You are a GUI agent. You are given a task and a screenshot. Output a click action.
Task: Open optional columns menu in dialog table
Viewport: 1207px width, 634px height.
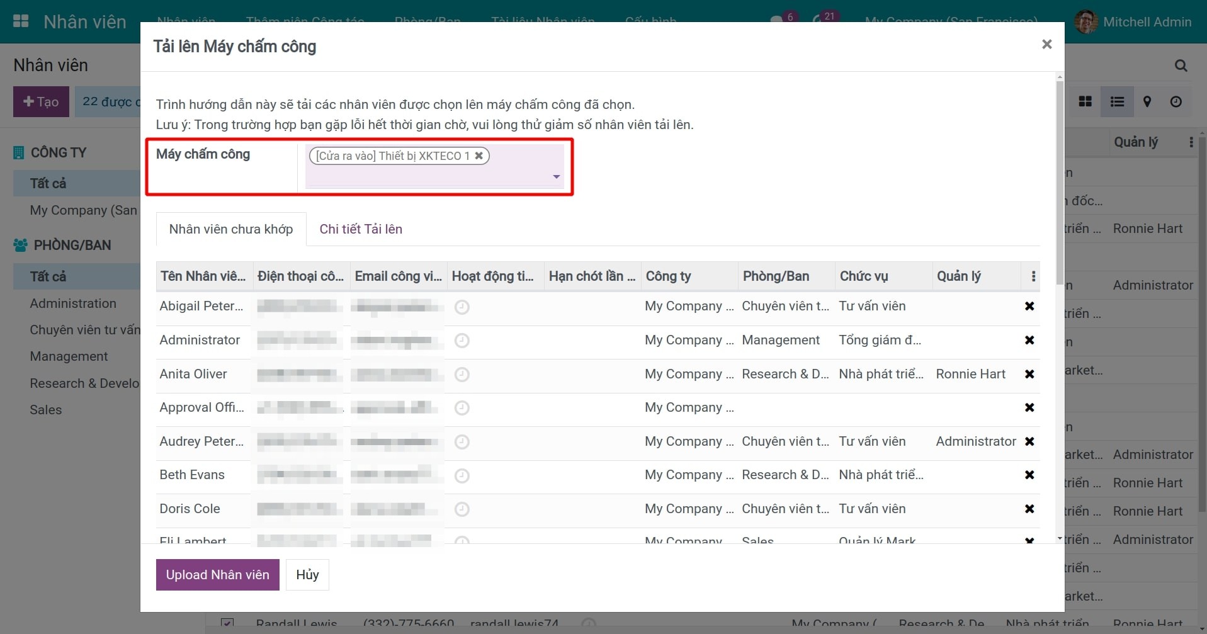point(1033,276)
